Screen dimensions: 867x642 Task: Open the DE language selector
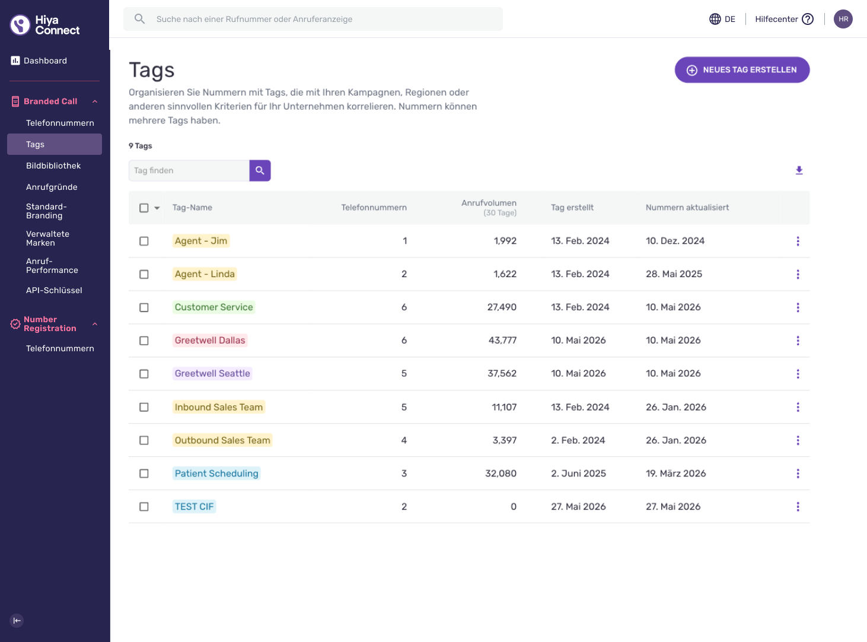pos(722,19)
